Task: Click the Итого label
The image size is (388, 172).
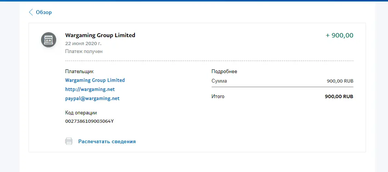Action: click(x=218, y=97)
